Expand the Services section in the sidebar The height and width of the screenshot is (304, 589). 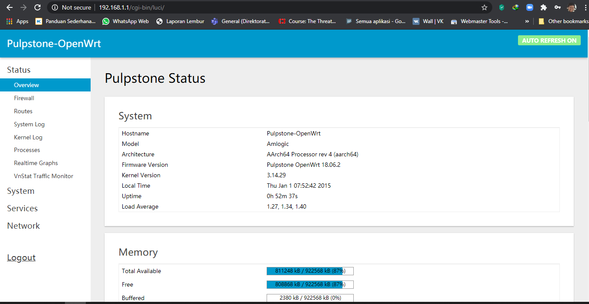coord(22,208)
